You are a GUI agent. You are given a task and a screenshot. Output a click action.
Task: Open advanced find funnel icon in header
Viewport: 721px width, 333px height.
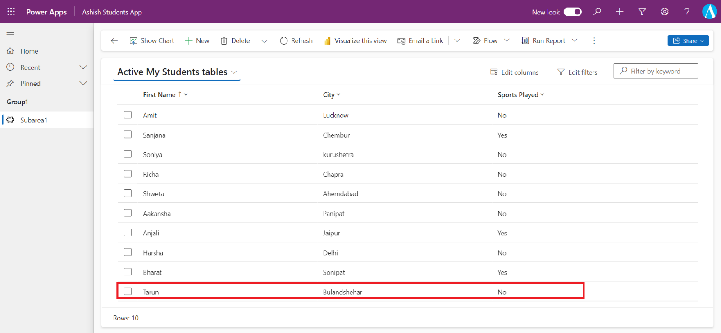[642, 12]
